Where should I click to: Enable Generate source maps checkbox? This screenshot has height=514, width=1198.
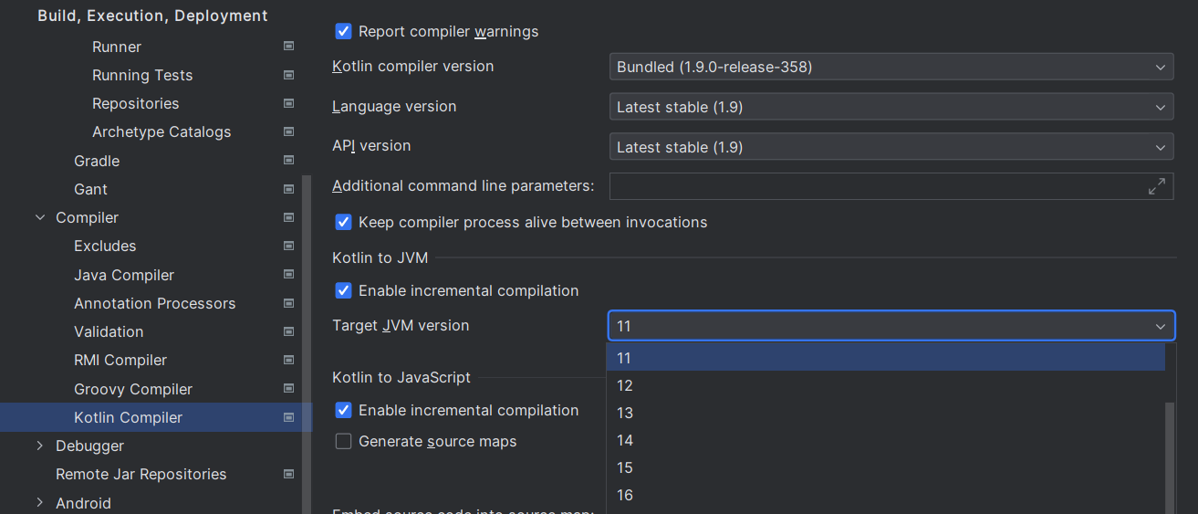click(x=344, y=442)
